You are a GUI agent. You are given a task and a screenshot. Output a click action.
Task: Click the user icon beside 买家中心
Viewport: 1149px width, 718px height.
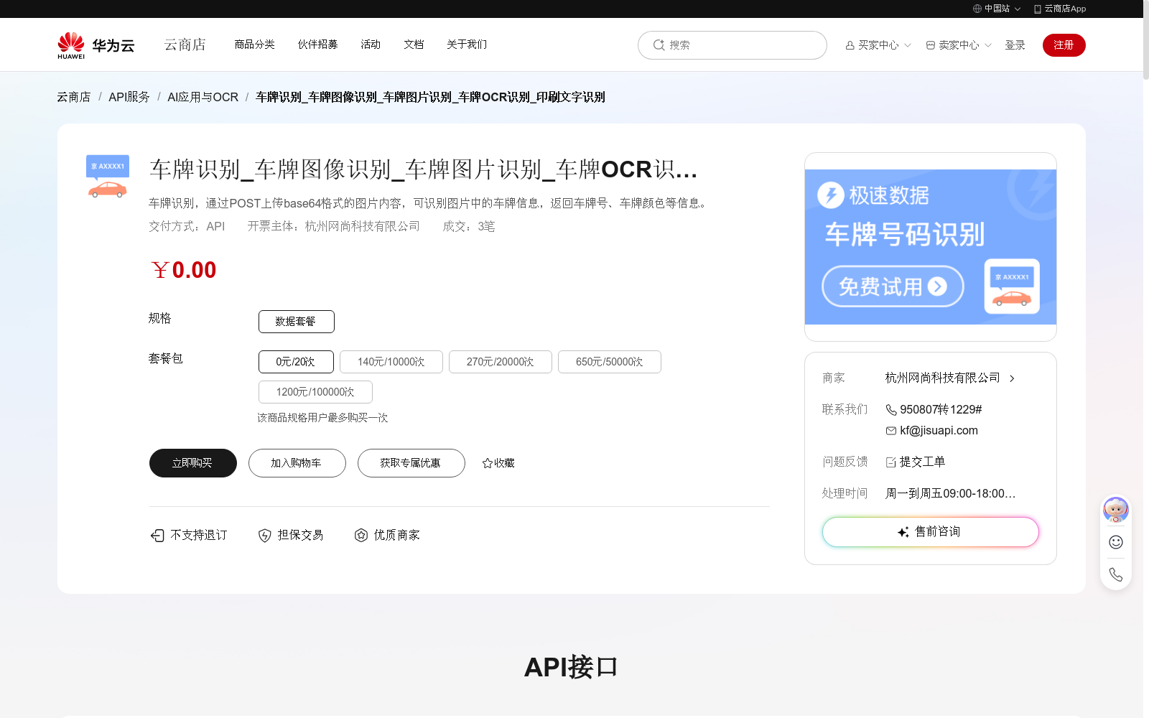point(850,45)
